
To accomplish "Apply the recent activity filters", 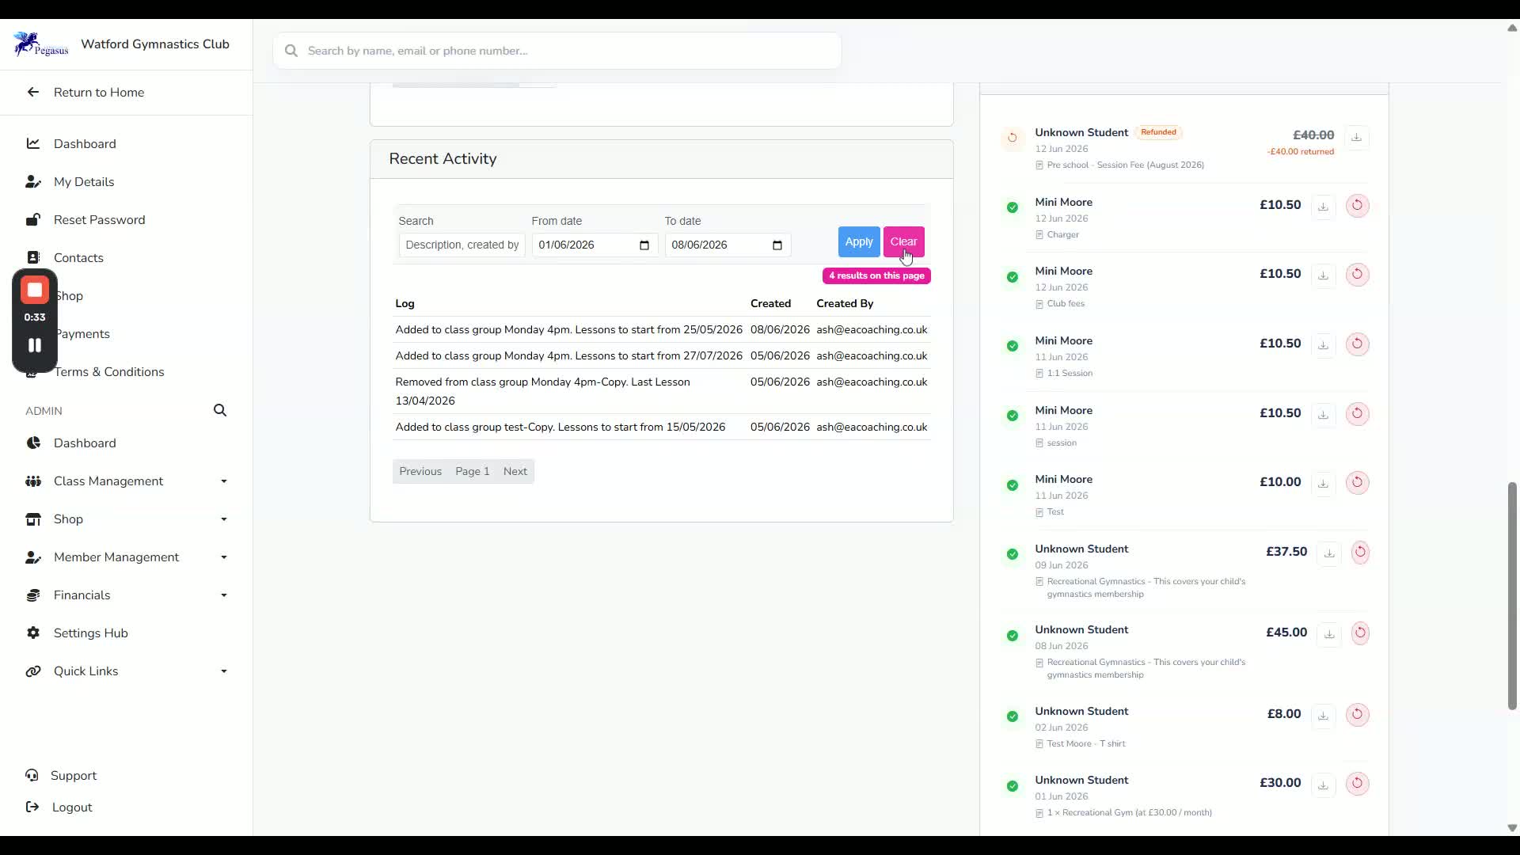I will coord(859,241).
